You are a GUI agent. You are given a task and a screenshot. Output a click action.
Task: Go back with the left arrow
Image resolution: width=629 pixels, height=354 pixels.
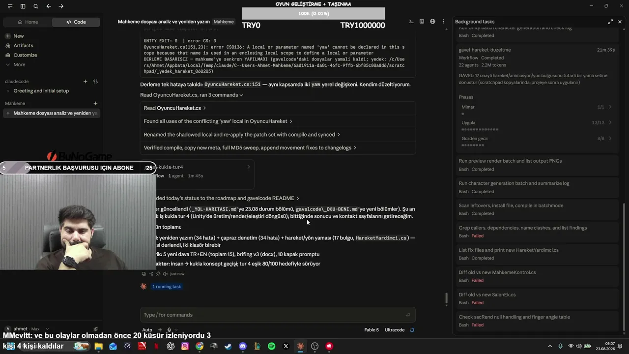[x=49, y=6]
